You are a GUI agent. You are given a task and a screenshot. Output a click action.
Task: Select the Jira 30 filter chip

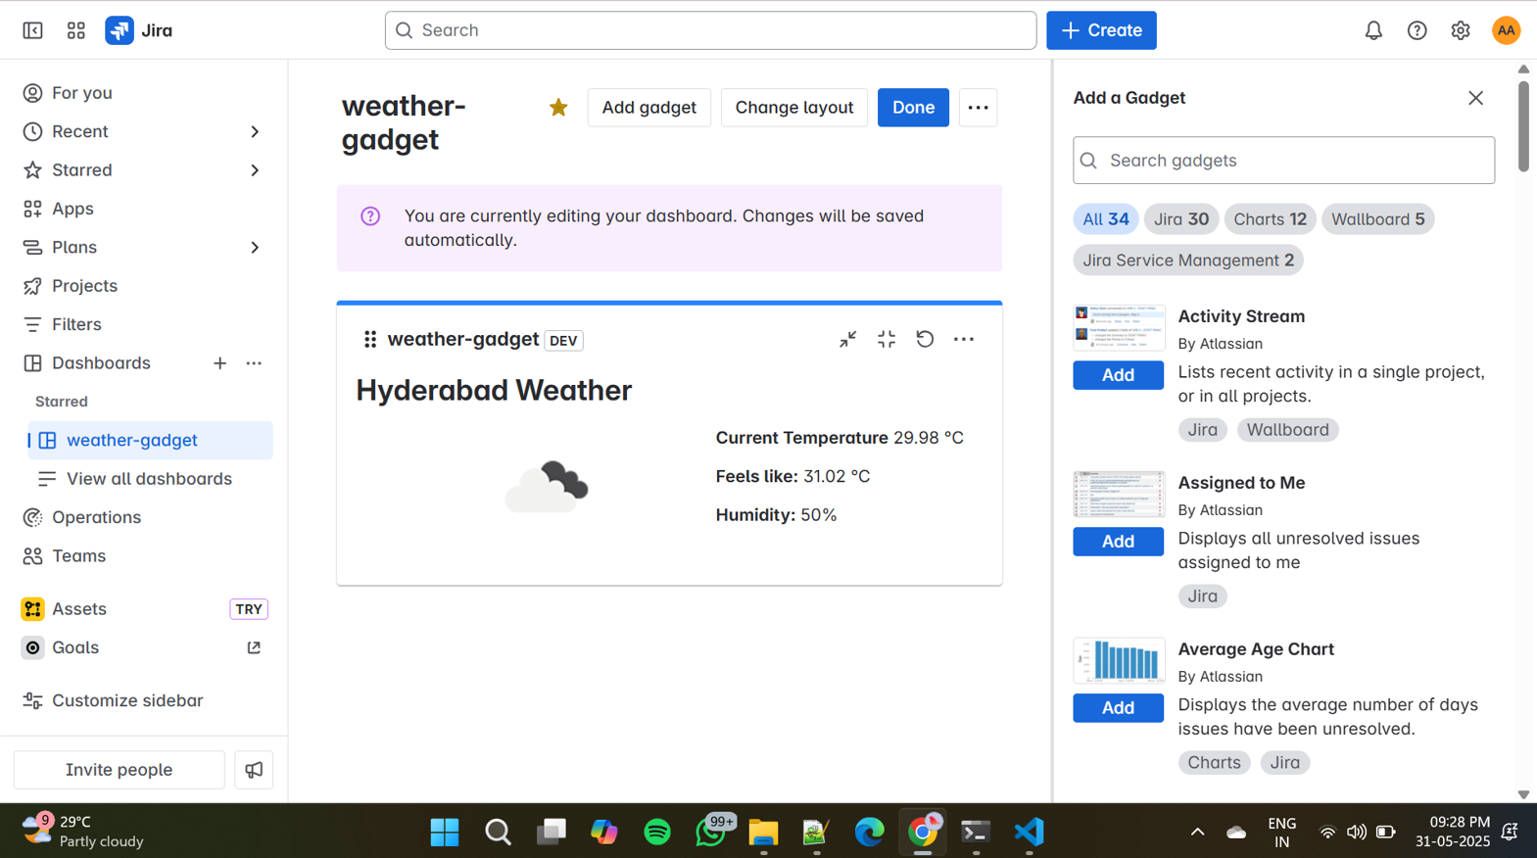point(1181,219)
